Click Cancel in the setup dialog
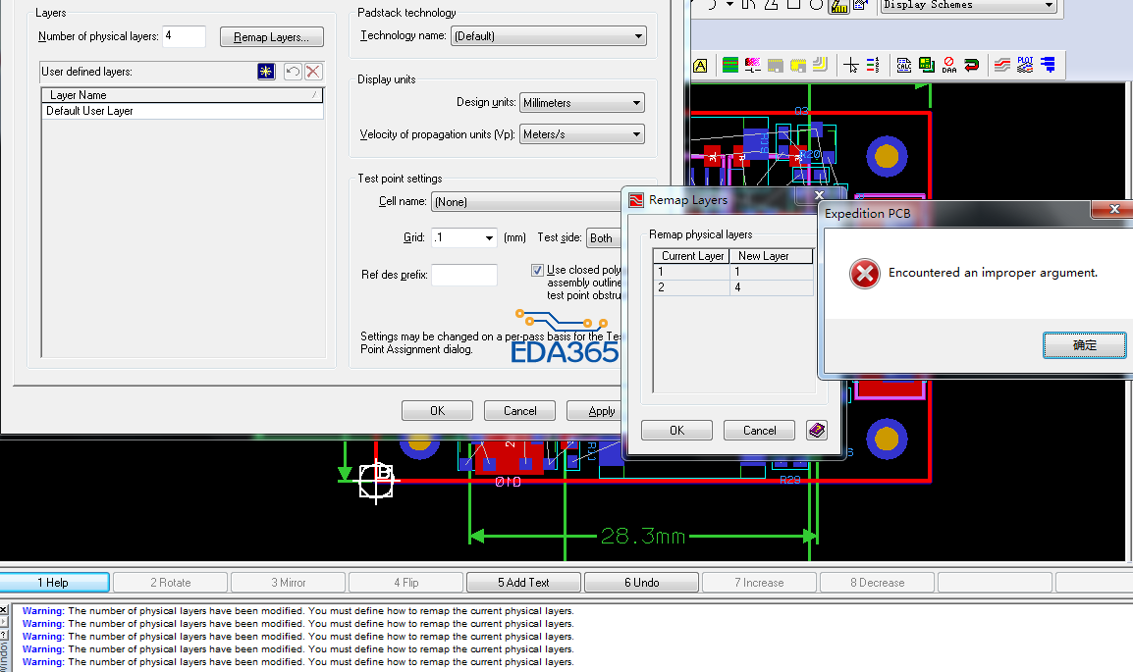1133x672 pixels. [519, 411]
